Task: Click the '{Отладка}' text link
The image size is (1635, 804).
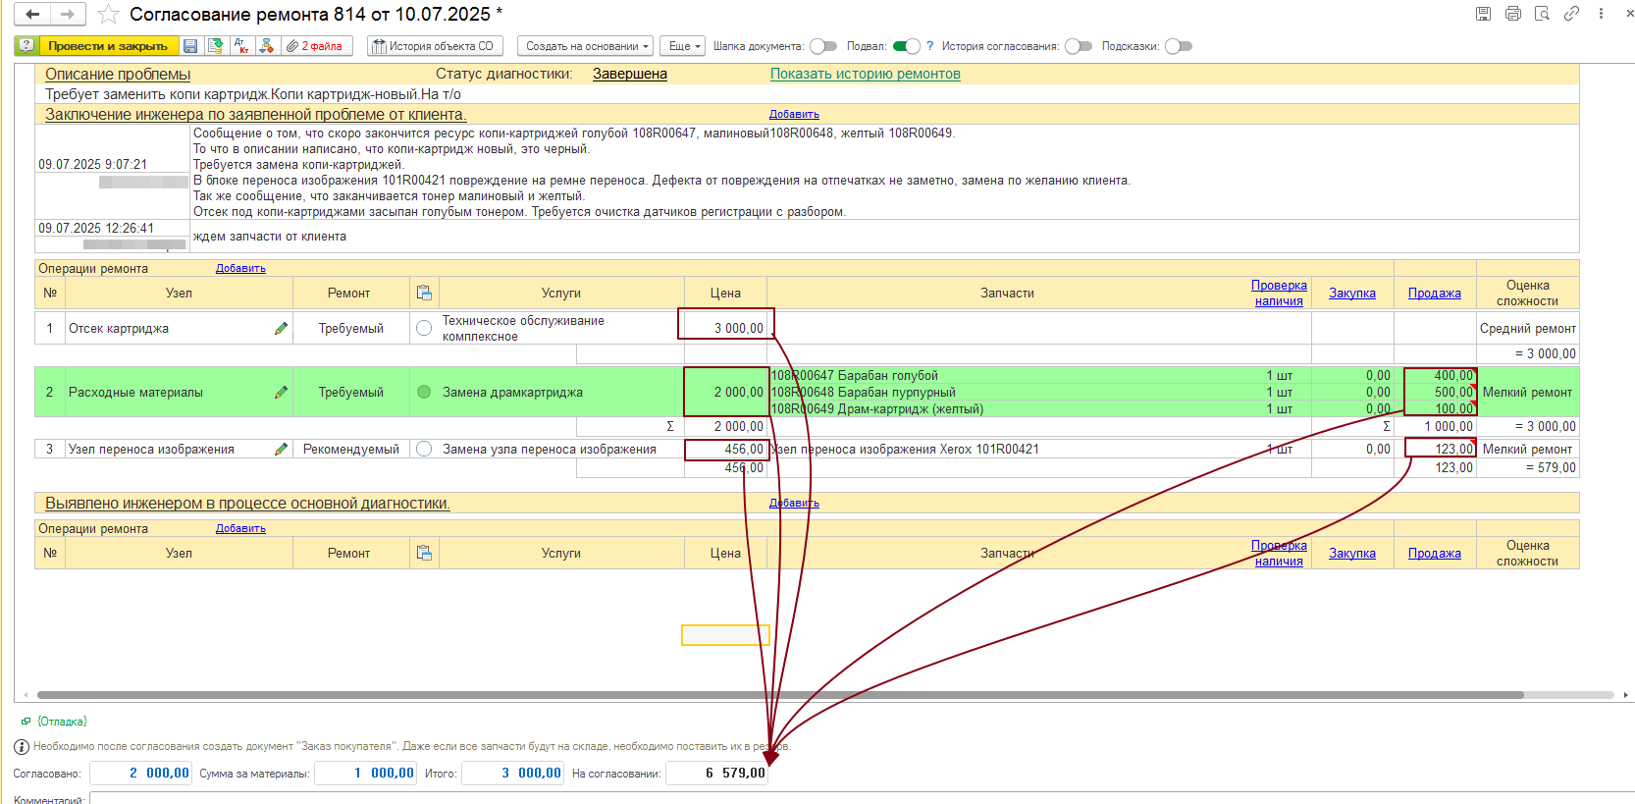Action: pyautogui.click(x=63, y=722)
